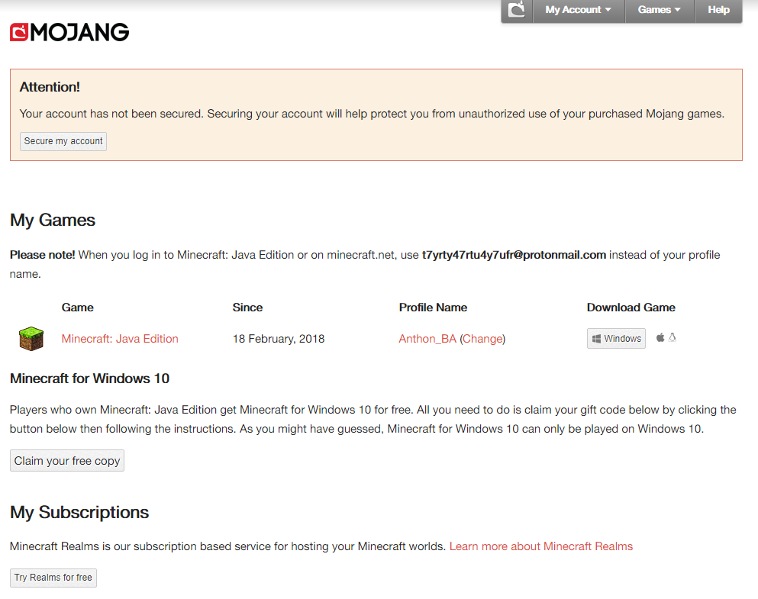Click the Minecraft for Windows 10 heading
This screenshot has width=758, height=599.
(x=89, y=378)
